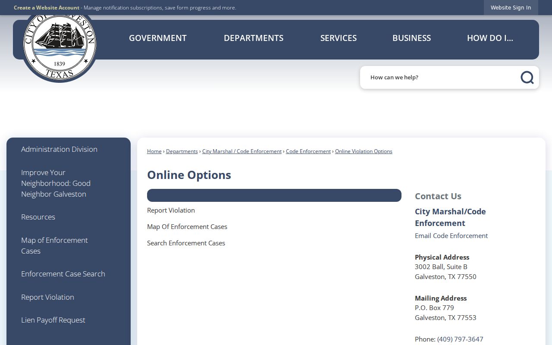Screen dimensions: 552x345
Task: Click the text 'Galveston, TX 77553'
Action: point(445,318)
